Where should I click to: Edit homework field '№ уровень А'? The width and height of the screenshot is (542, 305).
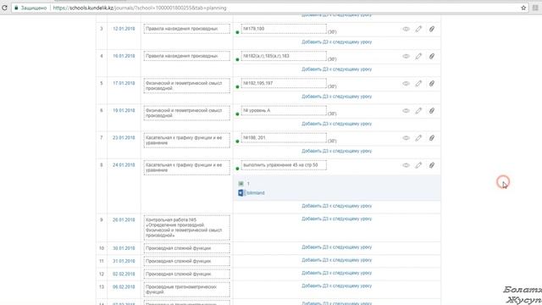tap(284, 111)
